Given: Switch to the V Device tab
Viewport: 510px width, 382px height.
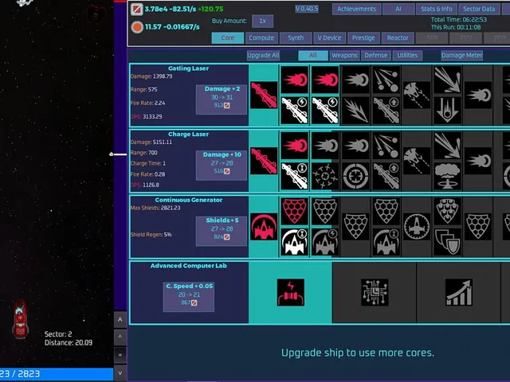Looking at the screenshot, I should click(x=329, y=38).
